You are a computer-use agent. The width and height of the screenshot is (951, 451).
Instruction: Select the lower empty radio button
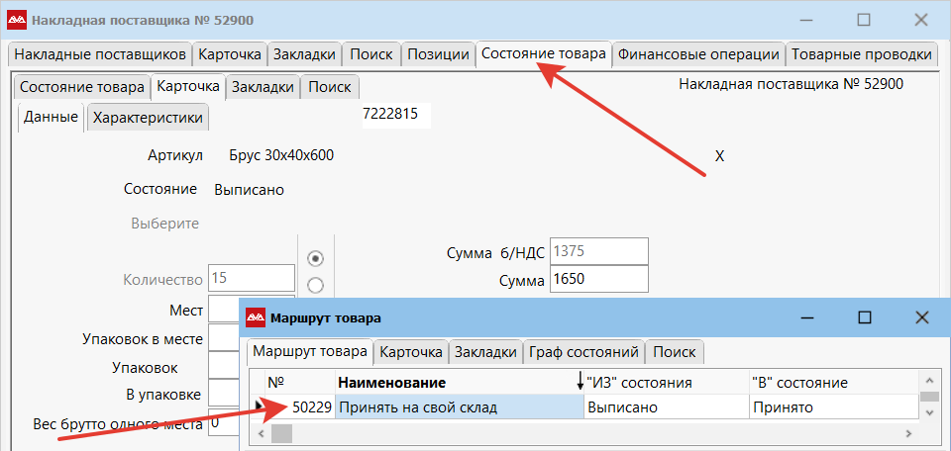tap(316, 285)
